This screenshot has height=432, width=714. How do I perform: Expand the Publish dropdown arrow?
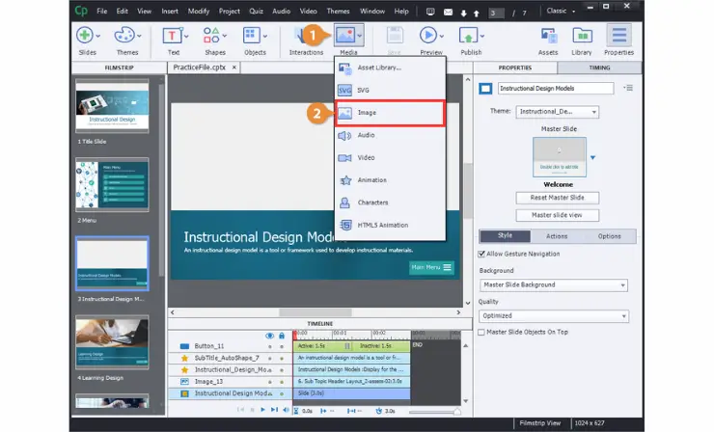click(481, 36)
